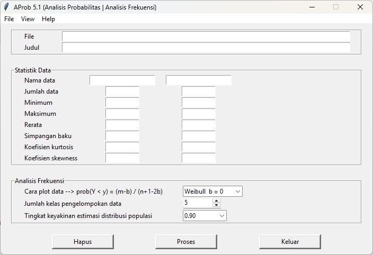The width and height of the screenshot is (373, 255).
Task: Select the first Nama data field
Action: click(x=122, y=80)
